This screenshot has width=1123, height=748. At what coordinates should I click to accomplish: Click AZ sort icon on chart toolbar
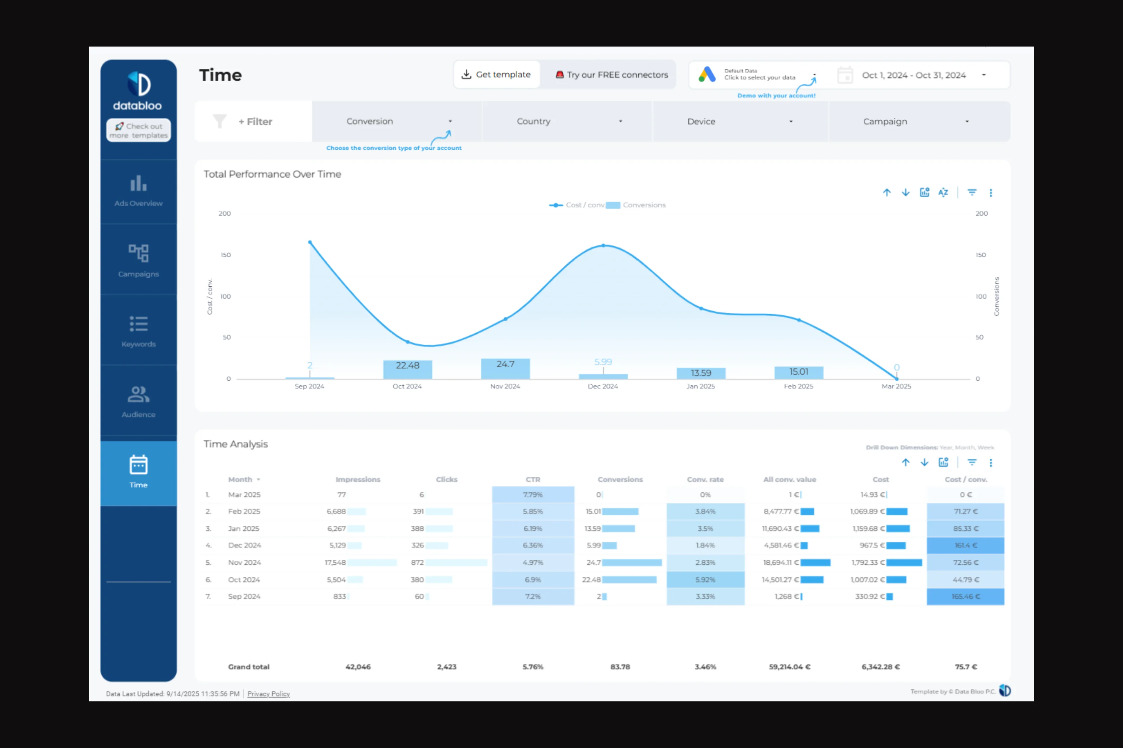click(943, 192)
